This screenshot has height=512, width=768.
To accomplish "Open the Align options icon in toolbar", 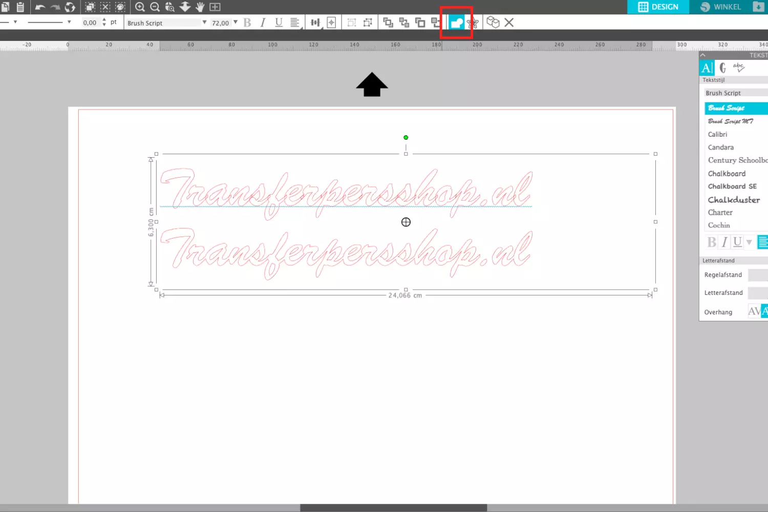I will [315, 23].
